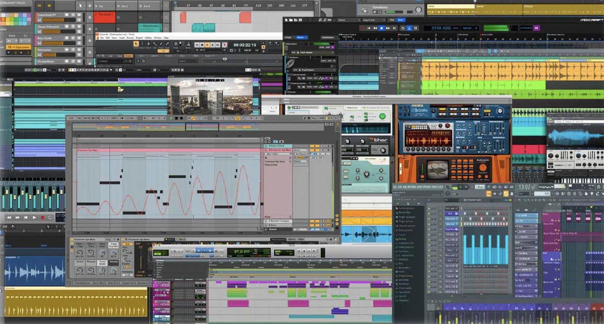Mute the Colorchord XY track in Bitwig
The width and height of the screenshot is (604, 324).
[79, 15]
